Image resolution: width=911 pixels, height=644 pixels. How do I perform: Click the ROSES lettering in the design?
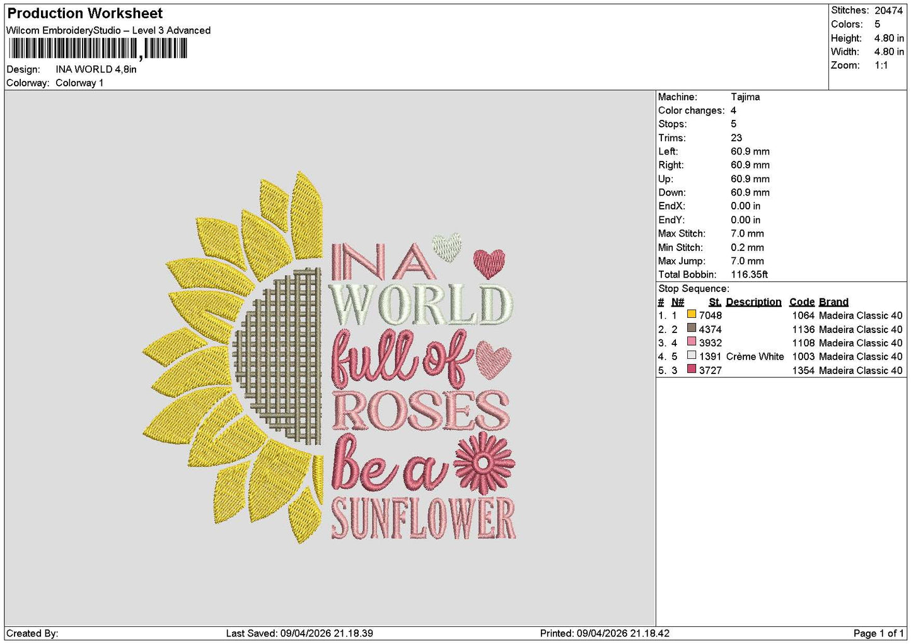tap(421, 410)
